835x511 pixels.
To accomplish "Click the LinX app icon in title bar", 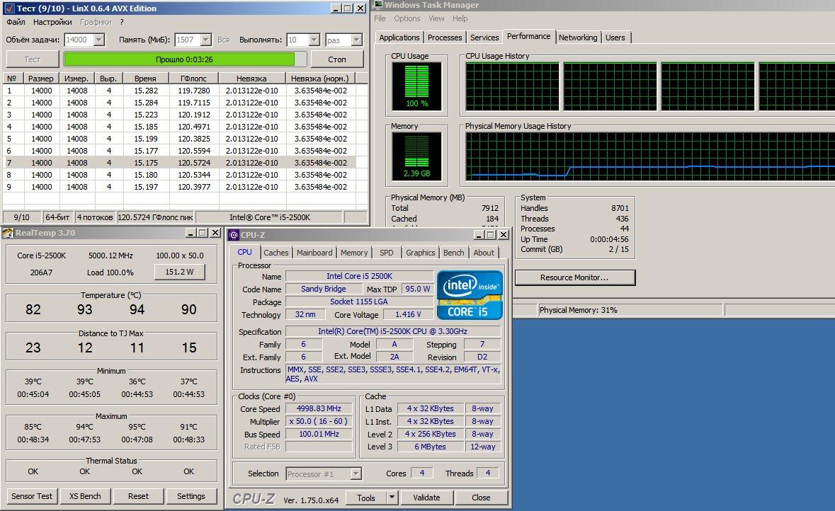I will tap(8, 8).
